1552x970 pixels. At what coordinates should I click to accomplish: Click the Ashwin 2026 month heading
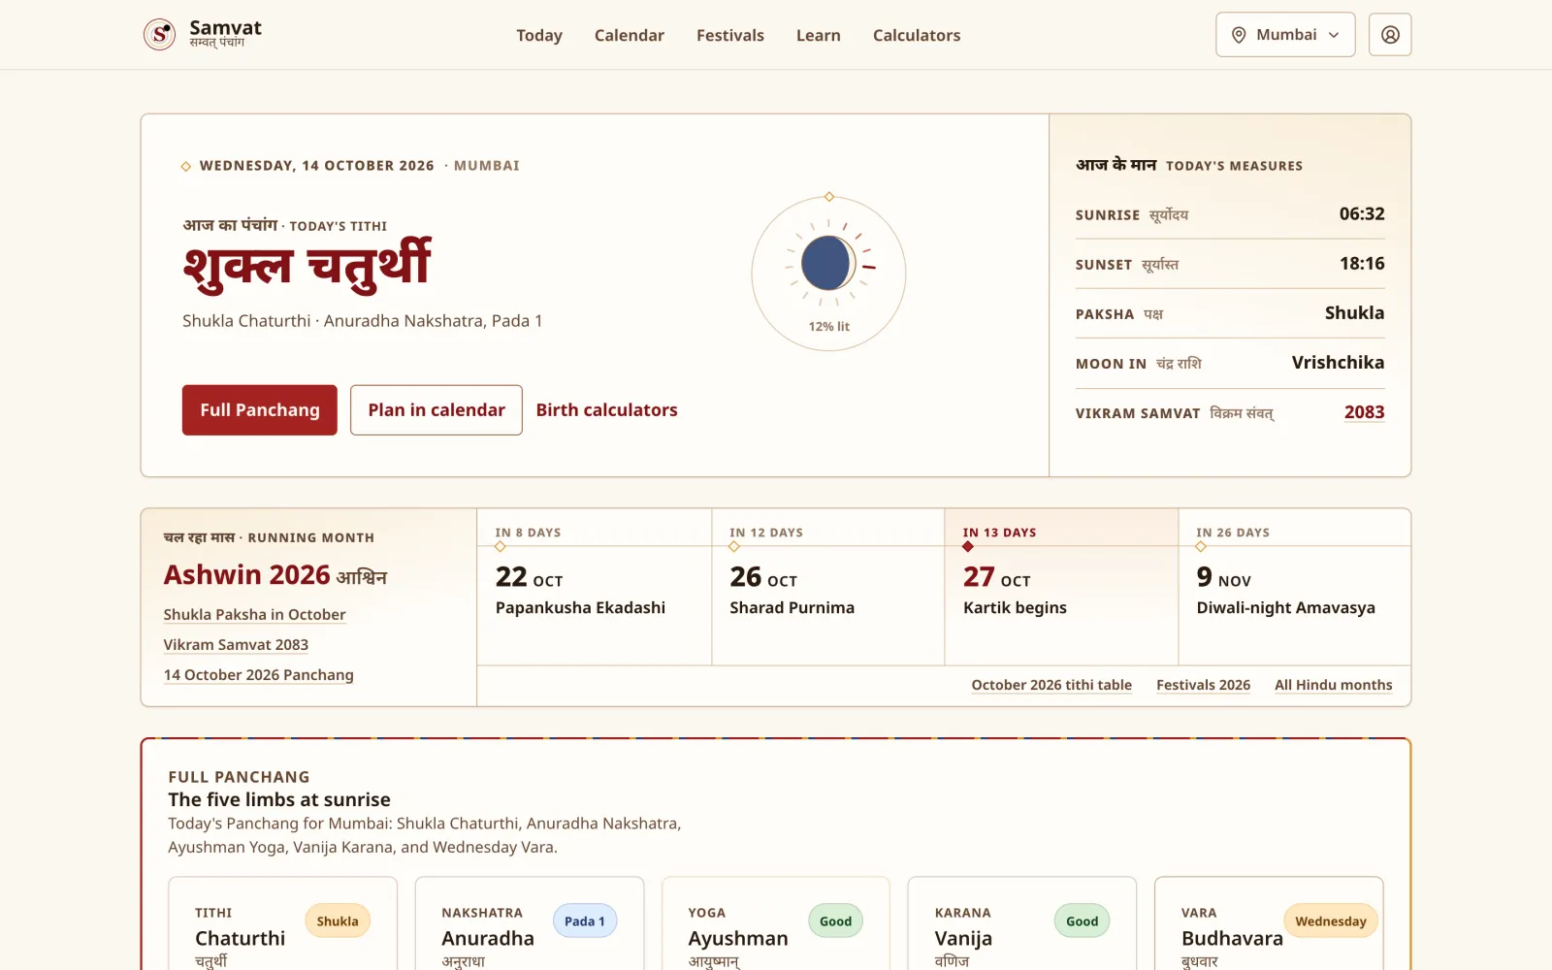pos(275,575)
